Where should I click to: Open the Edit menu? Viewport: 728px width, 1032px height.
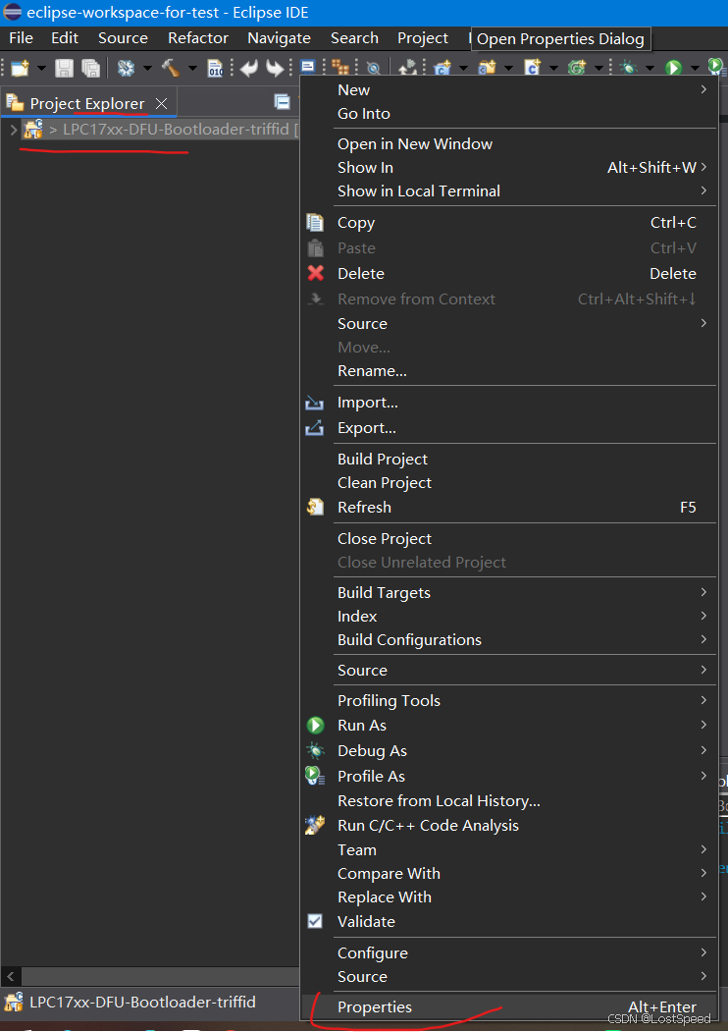65,38
